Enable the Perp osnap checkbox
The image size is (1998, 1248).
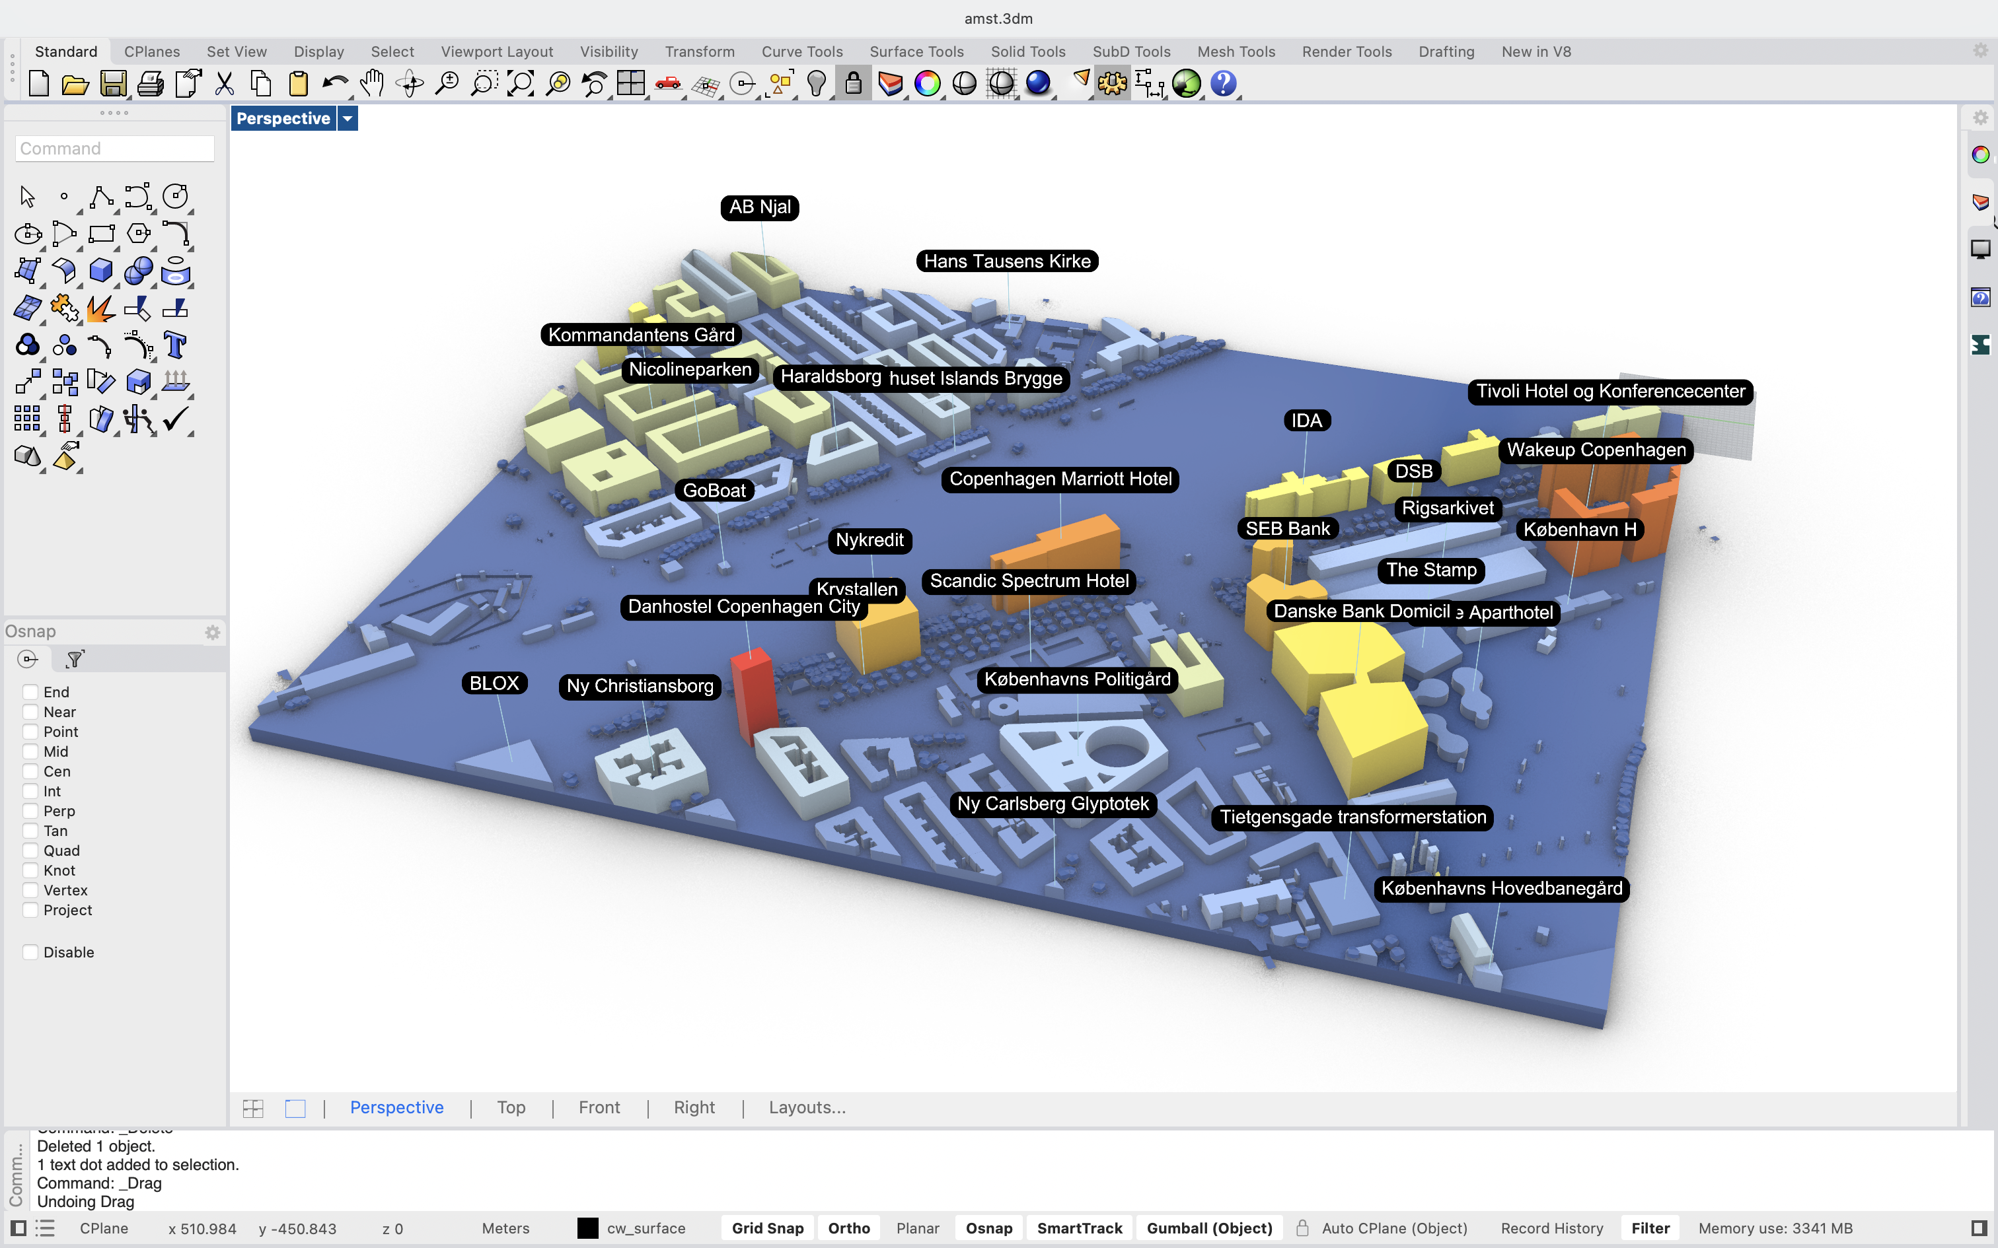coord(30,811)
